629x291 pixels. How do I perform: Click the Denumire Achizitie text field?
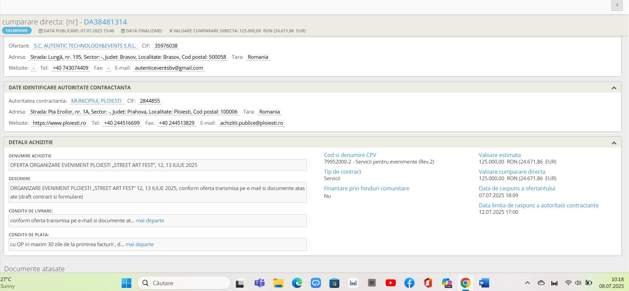click(x=157, y=165)
